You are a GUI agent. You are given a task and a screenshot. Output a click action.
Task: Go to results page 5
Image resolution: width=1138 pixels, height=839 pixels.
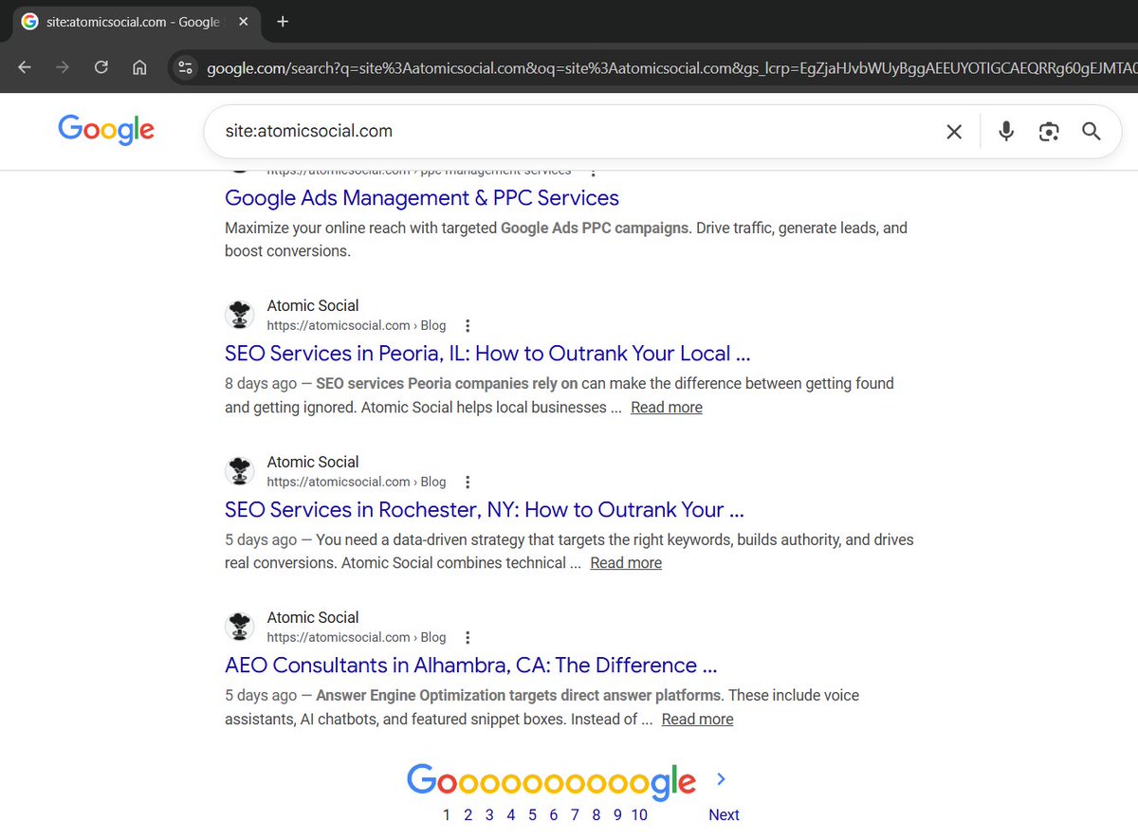(x=532, y=815)
